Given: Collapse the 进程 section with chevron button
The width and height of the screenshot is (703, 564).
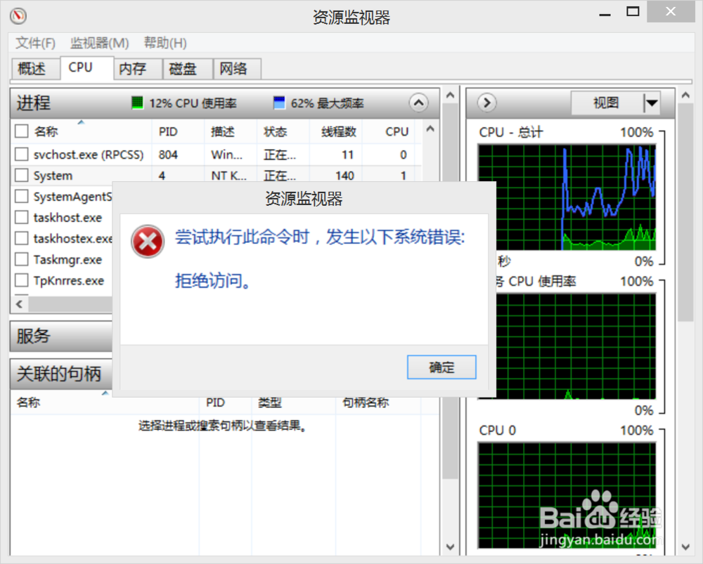Looking at the screenshot, I should click(x=418, y=103).
